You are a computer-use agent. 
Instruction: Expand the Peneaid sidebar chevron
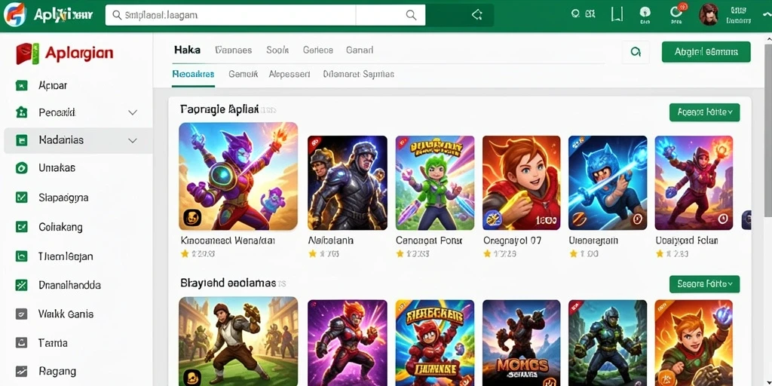click(133, 113)
